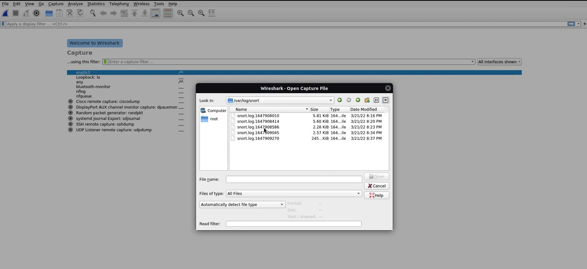This screenshot has height=269, width=587.
Task: Click the zoom out magnifier icon
Action: coord(191,13)
